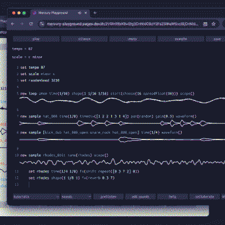Click the site info icon in the address bar

42,24
